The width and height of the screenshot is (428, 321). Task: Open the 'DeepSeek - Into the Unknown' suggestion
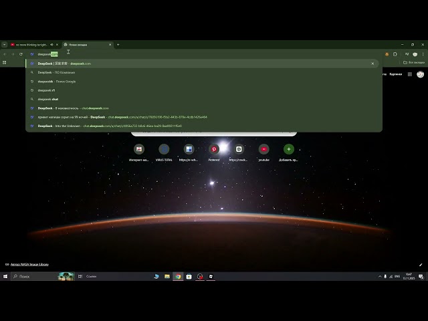click(x=203, y=126)
